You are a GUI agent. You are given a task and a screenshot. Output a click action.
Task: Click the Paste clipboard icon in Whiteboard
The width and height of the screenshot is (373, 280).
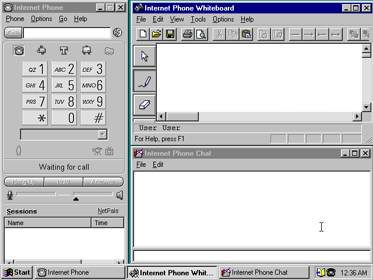246,34
